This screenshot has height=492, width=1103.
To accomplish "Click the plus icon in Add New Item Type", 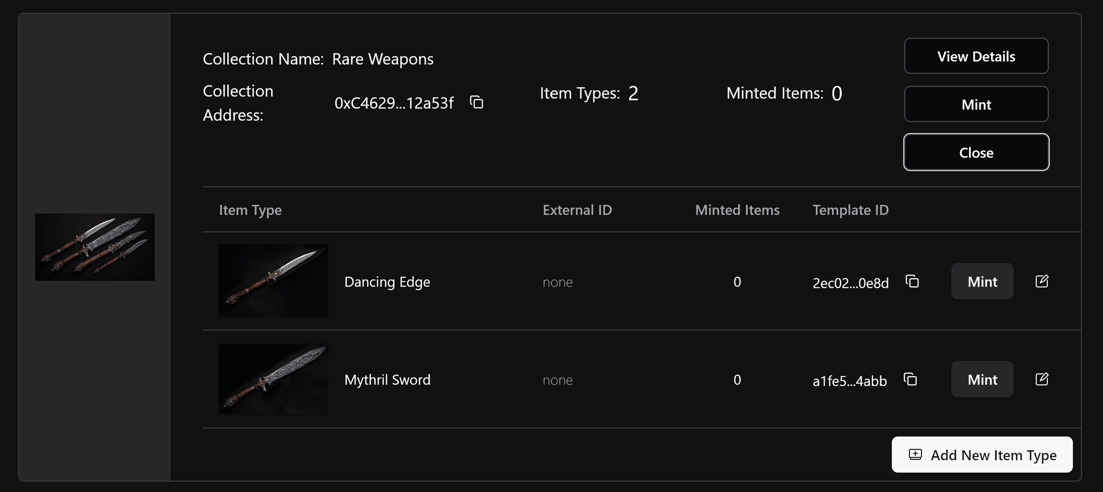I will click(x=915, y=454).
